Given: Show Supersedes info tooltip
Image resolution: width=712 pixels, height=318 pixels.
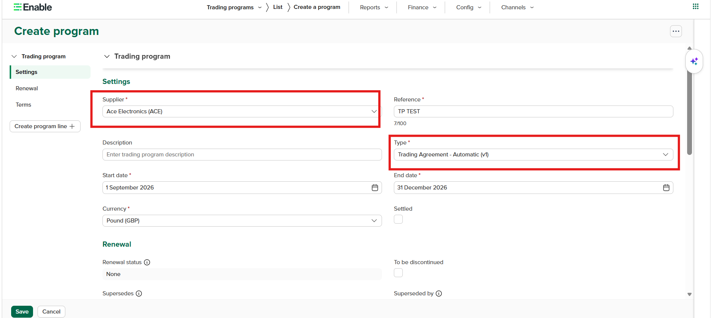Looking at the screenshot, I should pyautogui.click(x=139, y=293).
